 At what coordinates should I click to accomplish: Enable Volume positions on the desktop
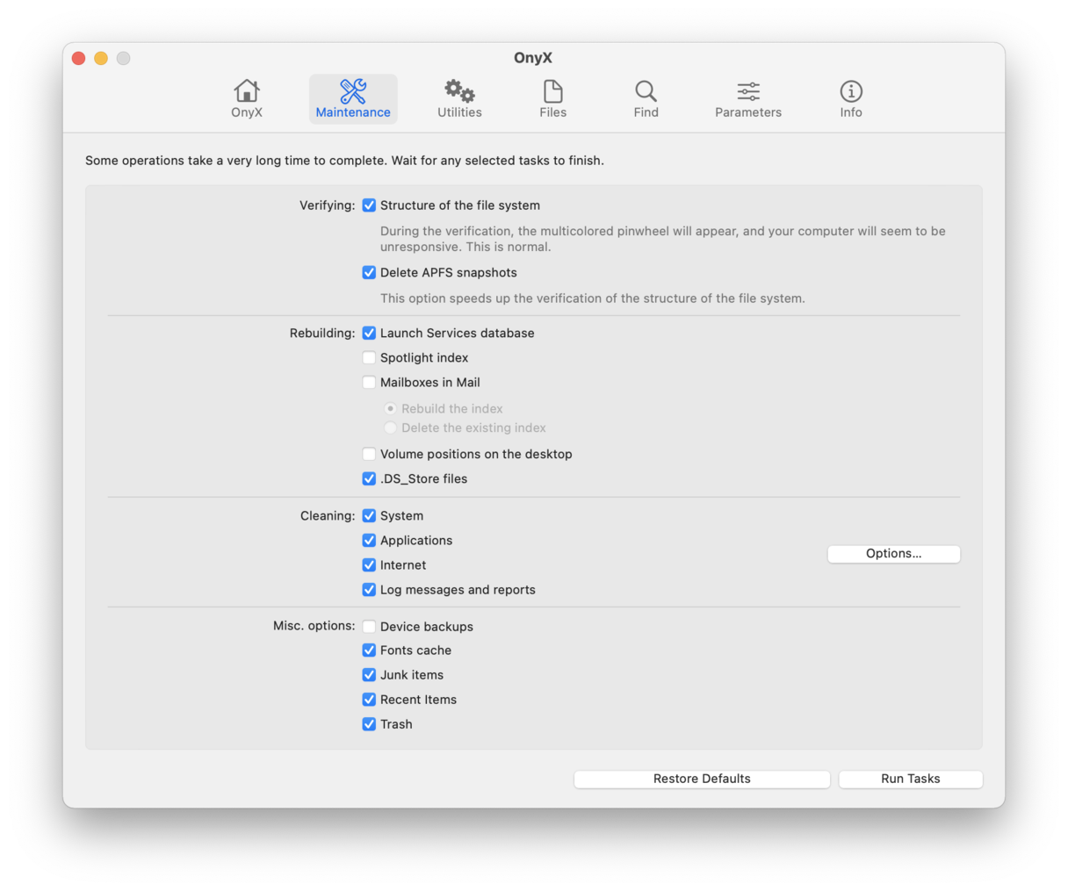[369, 455]
